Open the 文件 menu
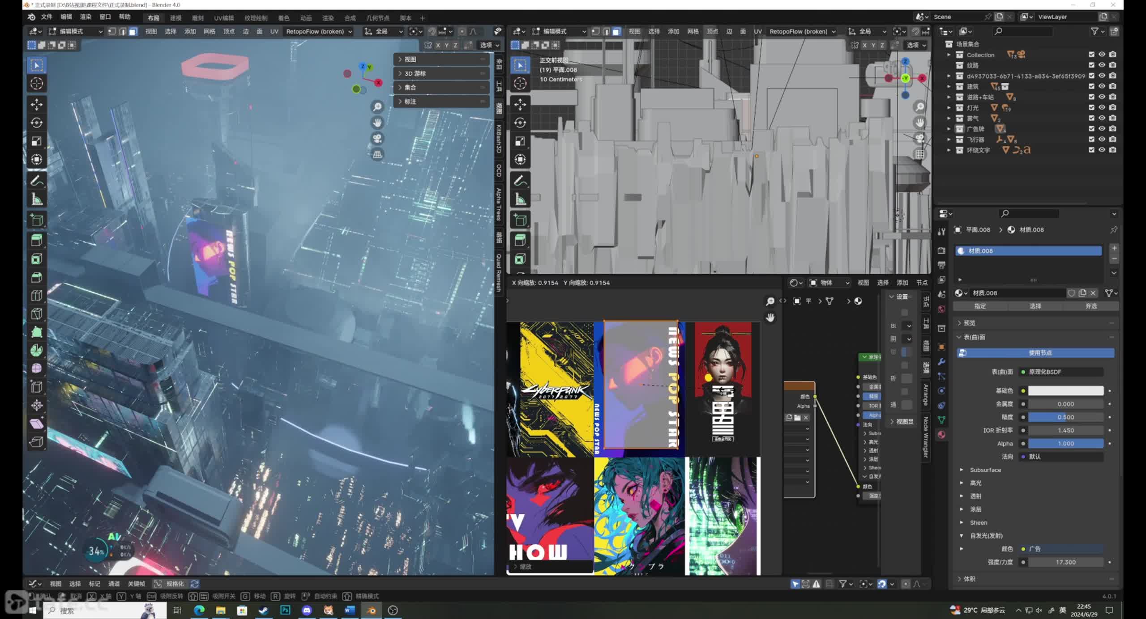Image resolution: width=1146 pixels, height=619 pixels. click(47, 17)
